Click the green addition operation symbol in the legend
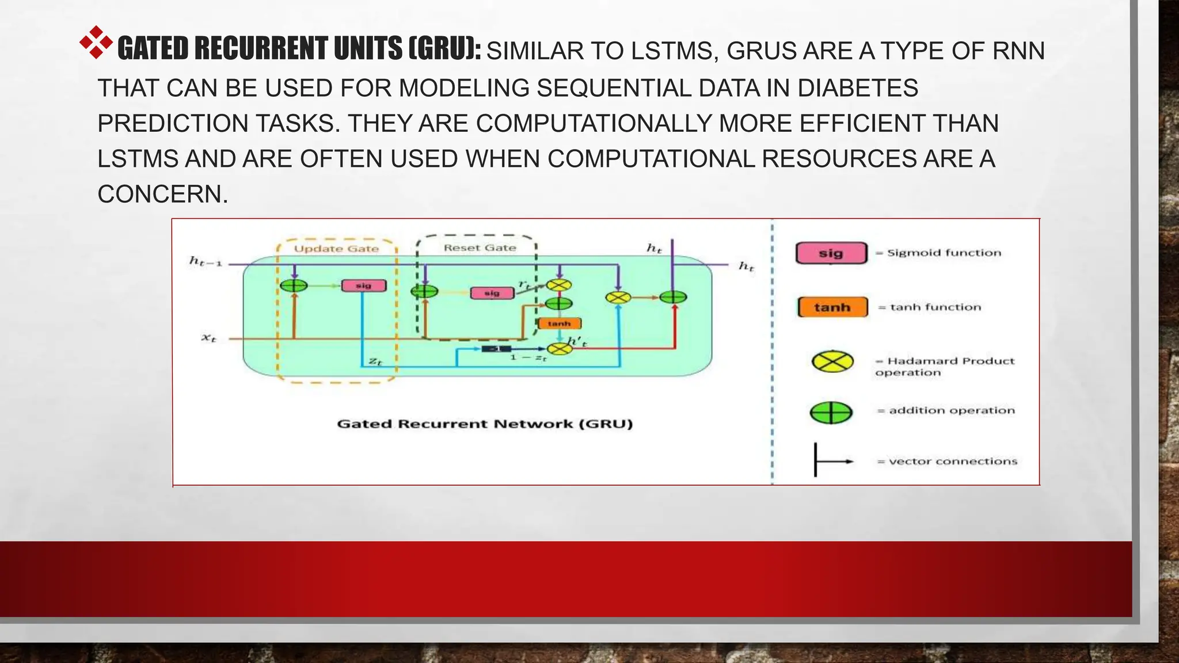Image resolution: width=1179 pixels, height=663 pixels. (831, 412)
